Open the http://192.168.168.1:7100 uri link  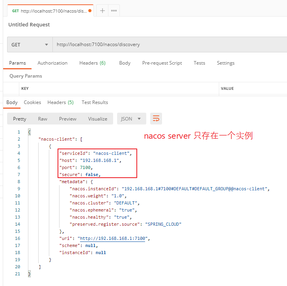pos(113,238)
